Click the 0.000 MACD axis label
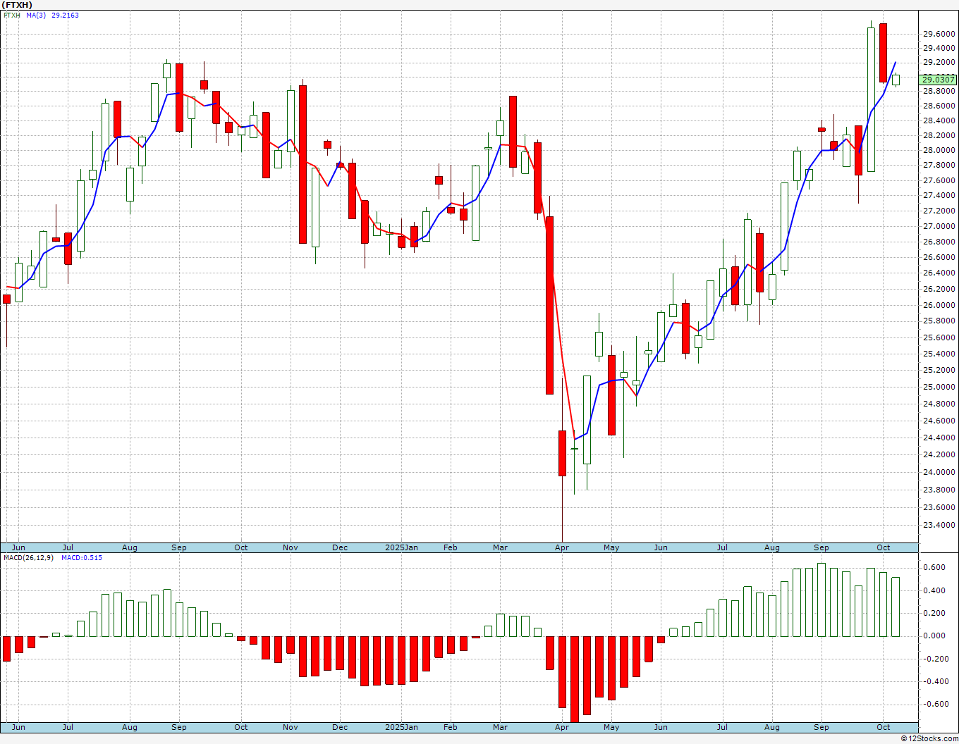The height and width of the screenshot is (744, 959). (x=936, y=635)
